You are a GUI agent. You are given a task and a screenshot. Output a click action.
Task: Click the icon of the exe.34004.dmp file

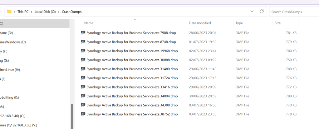click(83, 96)
